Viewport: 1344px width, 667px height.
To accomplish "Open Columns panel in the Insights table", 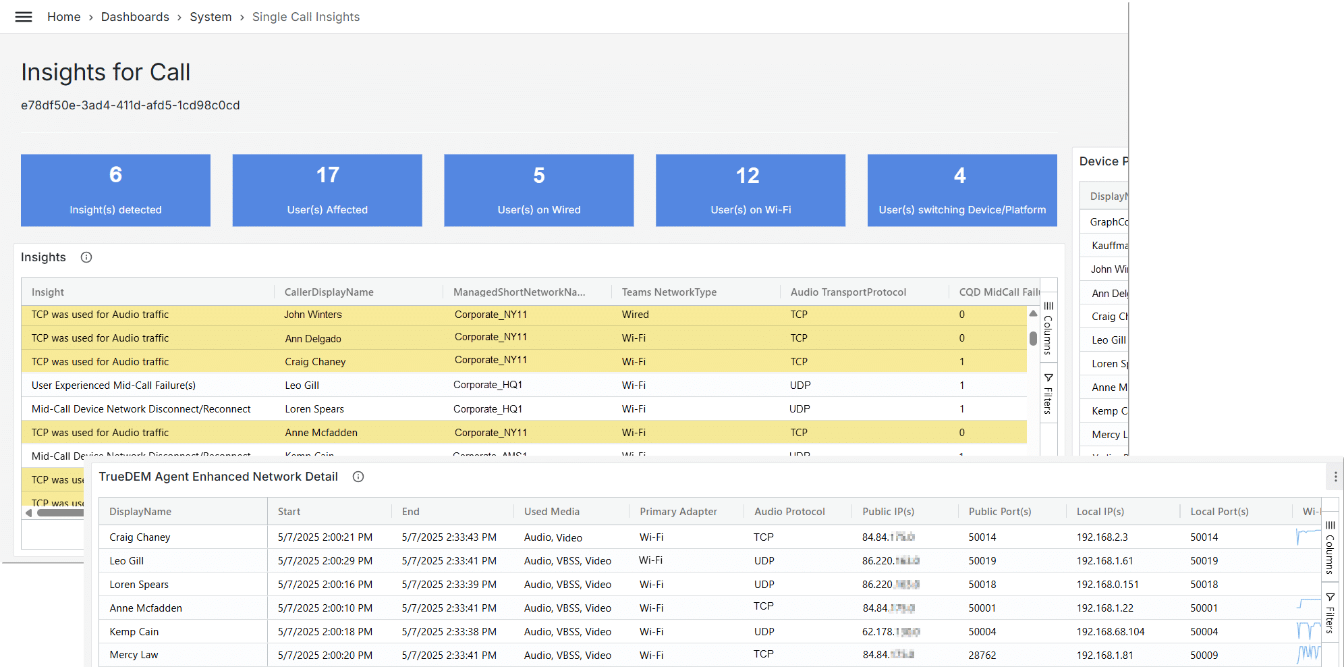I will 1048,327.
